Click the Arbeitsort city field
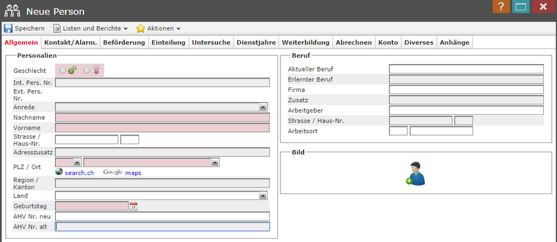This screenshot has height=242, width=557. click(441, 131)
